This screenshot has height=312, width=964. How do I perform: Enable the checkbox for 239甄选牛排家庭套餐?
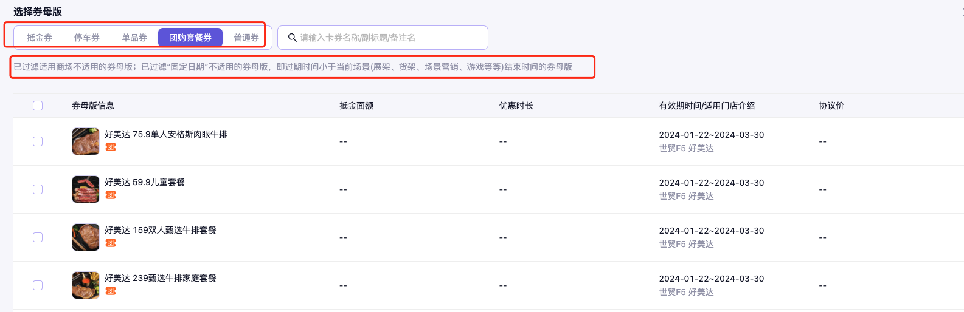[x=38, y=285]
